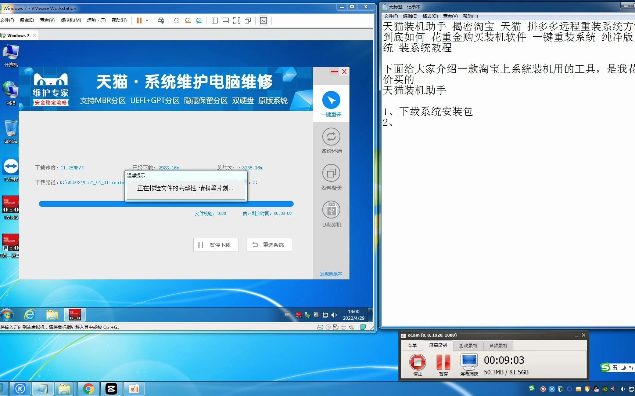The width and height of the screenshot is (635, 396).
Task: Open the TV远程 TeamViewer desktop icon
Action: tap(11, 170)
